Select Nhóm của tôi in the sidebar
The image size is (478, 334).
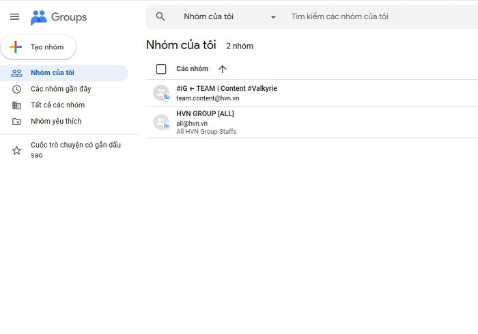tap(53, 73)
